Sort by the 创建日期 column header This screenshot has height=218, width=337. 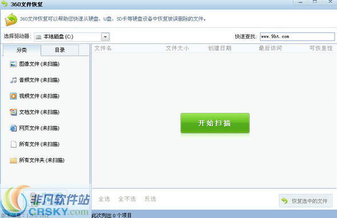(x=220, y=48)
